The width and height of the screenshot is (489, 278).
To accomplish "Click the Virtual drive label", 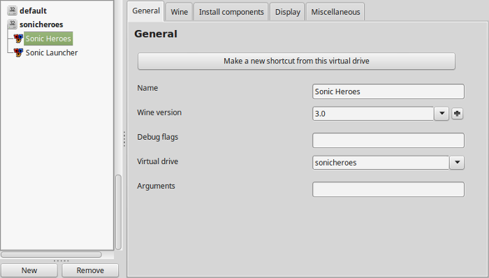I will (157, 161).
